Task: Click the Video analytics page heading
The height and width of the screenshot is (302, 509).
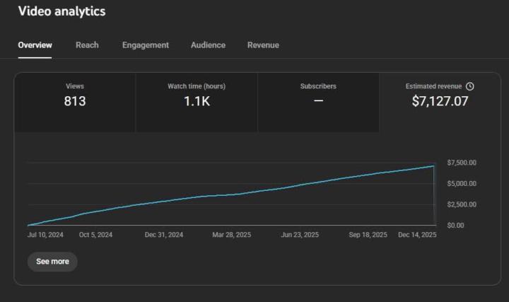Action: 62,11
